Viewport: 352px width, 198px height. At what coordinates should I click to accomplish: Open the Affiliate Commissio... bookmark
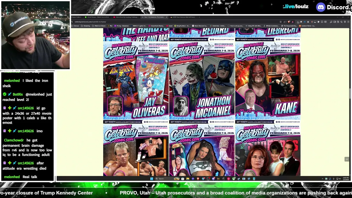pos(271,26)
